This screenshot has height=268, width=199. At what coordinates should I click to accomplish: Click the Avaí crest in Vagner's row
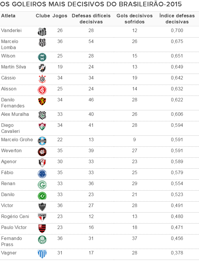pos(42,254)
